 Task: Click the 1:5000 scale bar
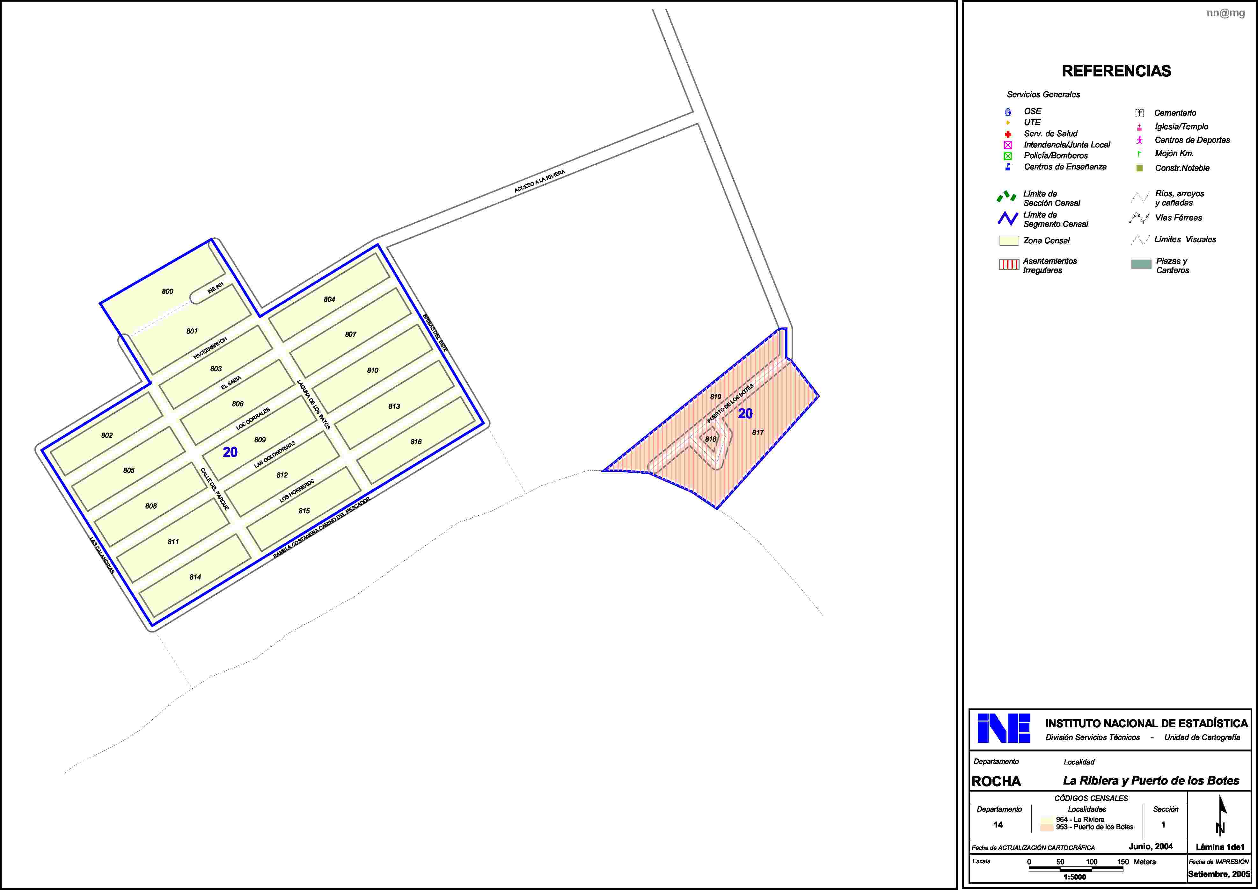(1075, 869)
